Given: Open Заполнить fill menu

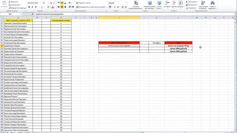Looking at the screenshot, I should [x=192, y=5].
